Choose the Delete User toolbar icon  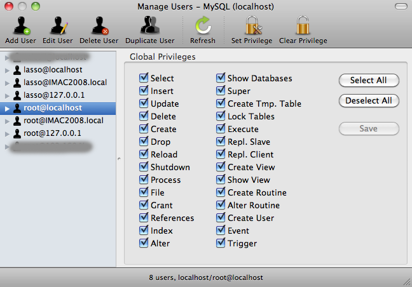[99, 25]
